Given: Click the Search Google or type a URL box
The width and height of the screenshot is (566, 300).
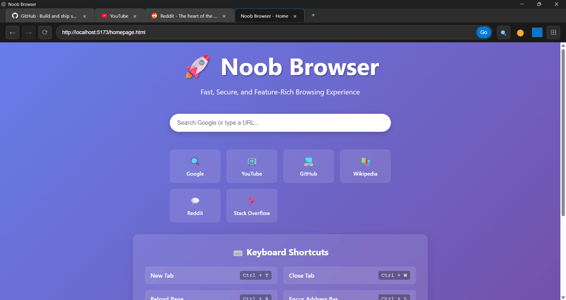Looking at the screenshot, I should [x=280, y=123].
